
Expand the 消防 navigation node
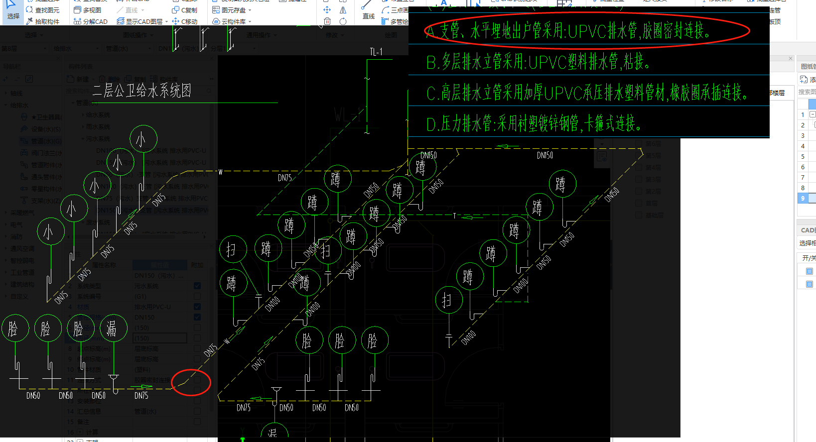[x=5, y=237]
